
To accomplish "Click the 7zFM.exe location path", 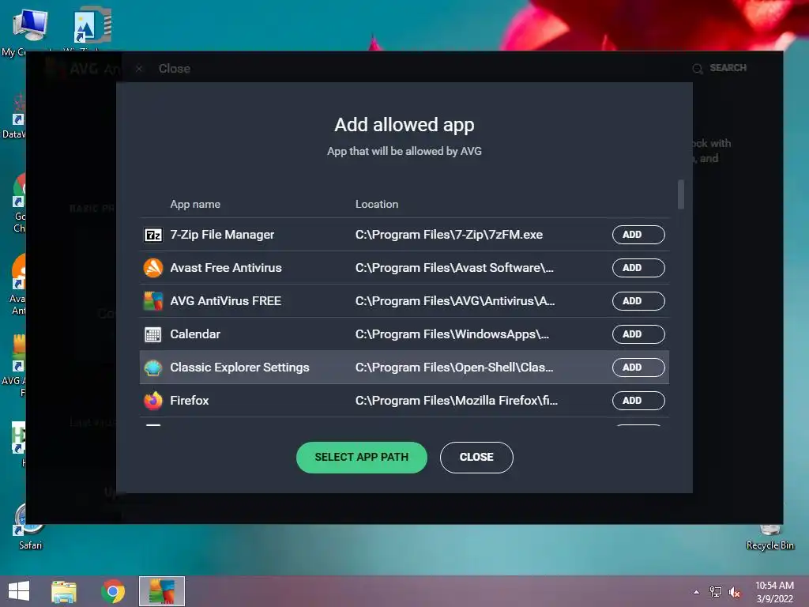I will pos(449,235).
